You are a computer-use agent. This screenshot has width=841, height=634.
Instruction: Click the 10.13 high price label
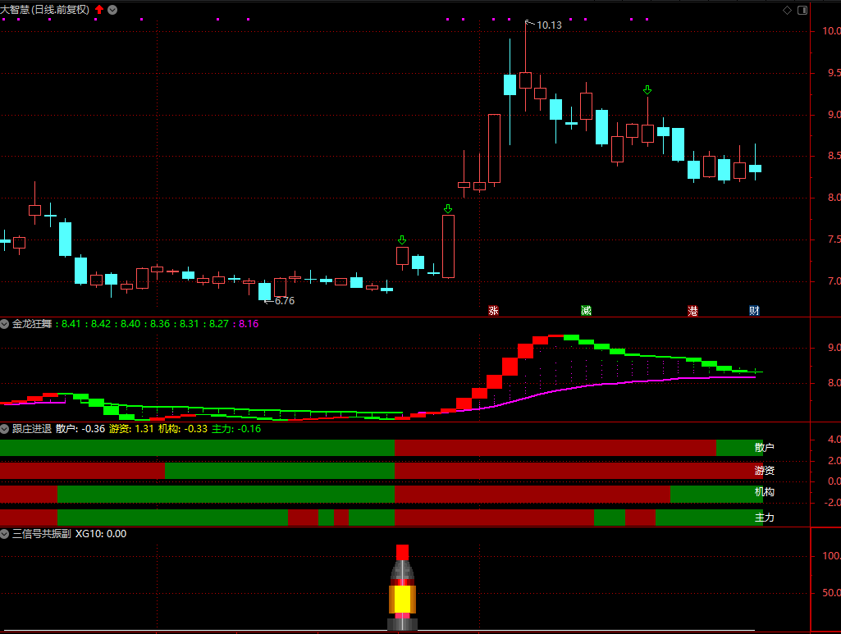(x=549, y=25)
